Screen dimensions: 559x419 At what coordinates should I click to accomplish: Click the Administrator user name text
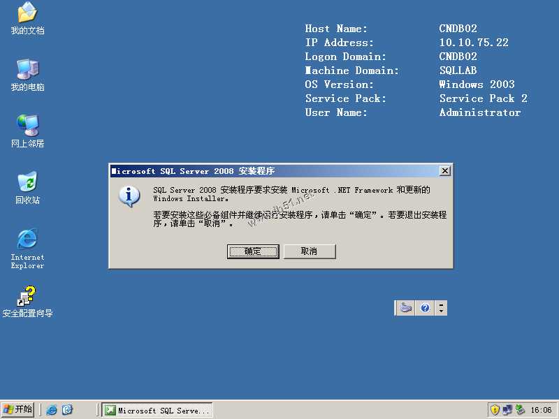480,112
